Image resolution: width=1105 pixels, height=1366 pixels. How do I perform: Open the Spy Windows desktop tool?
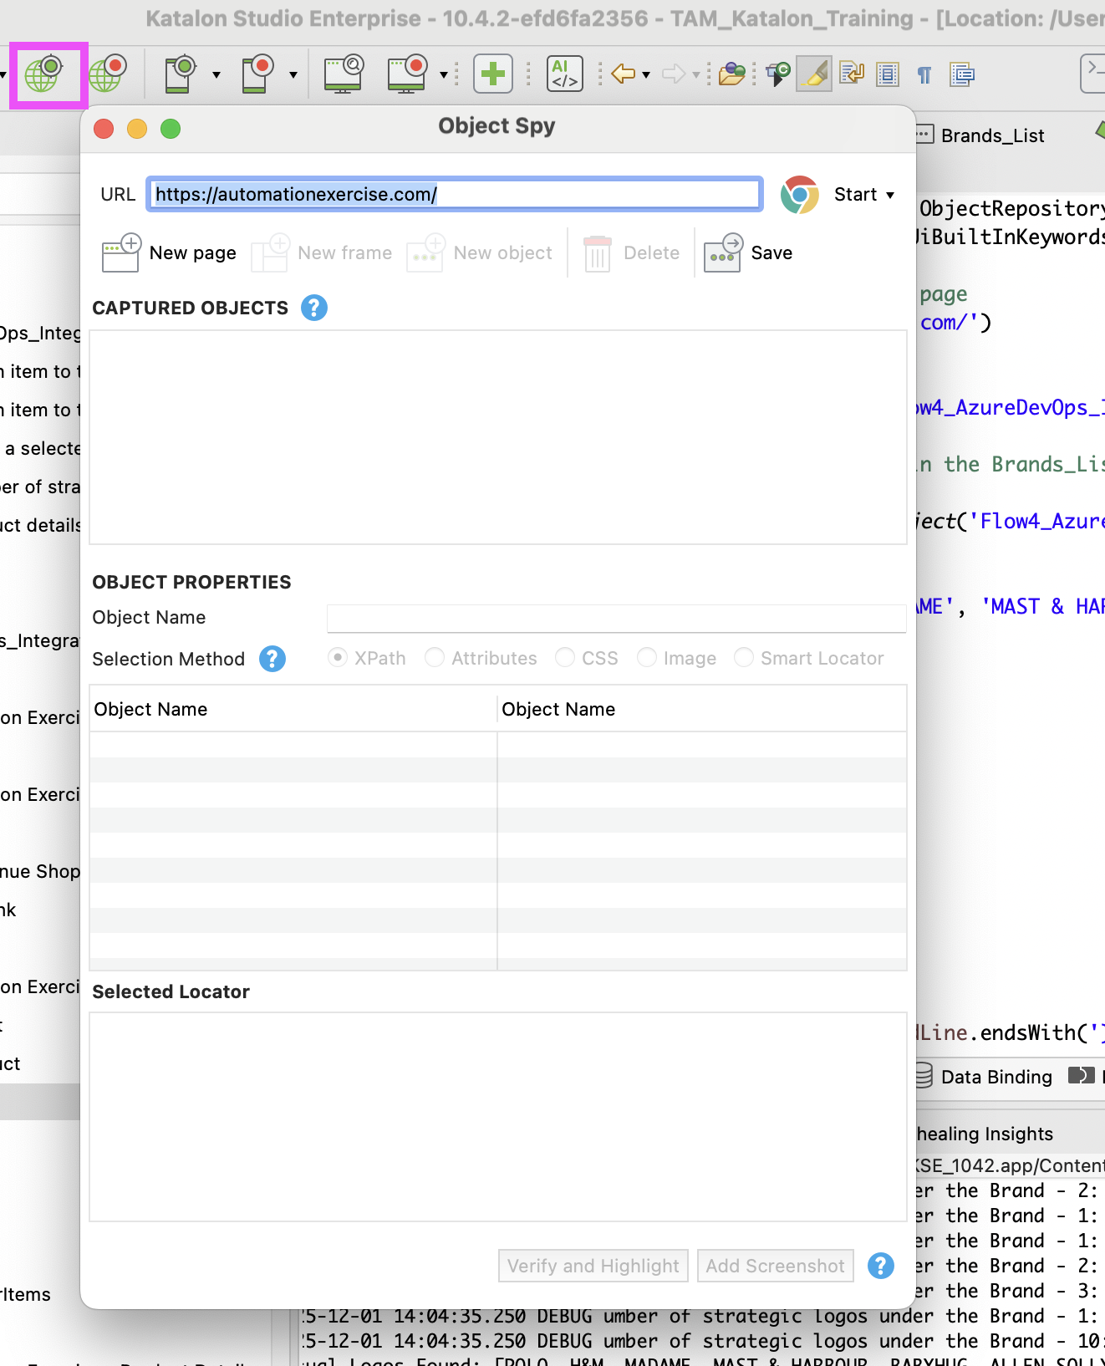tap(344, 74)
